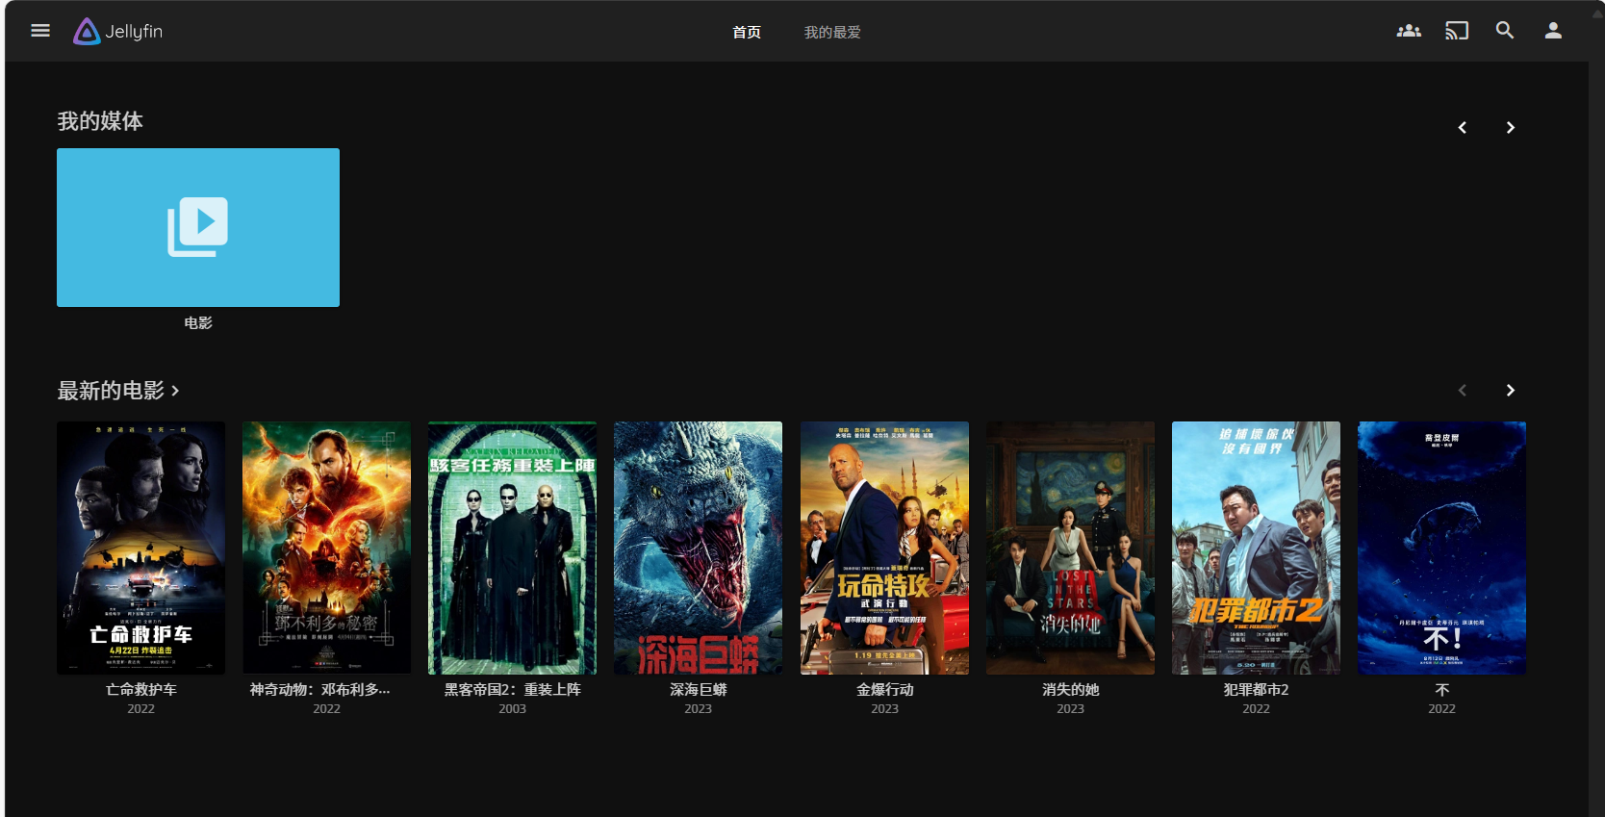This screenshot has width=1605, height=817.
Task: Click the 消失的她 title text
Action: pos(1070,689)
